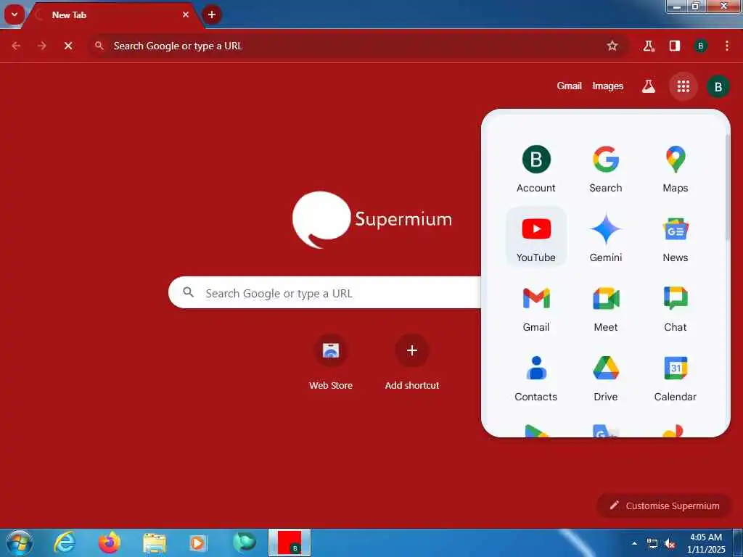The width and height of the screenshot is (743, 557).
Task: Open Google Calendar app
Action: click(676, 377)
